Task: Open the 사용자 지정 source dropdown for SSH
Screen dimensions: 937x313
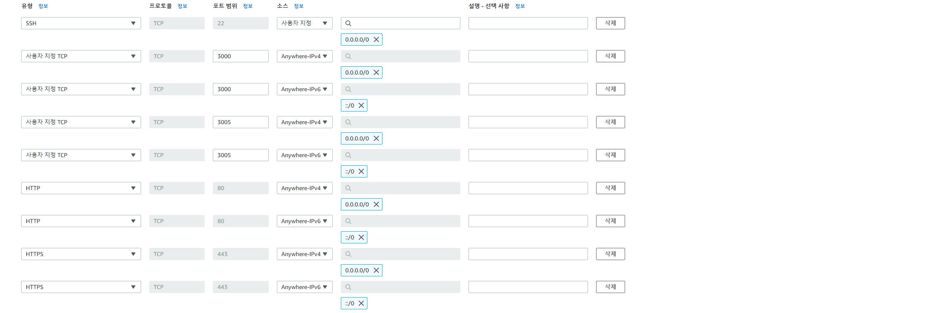Action: pyautogui.click(x=304, y=23)
